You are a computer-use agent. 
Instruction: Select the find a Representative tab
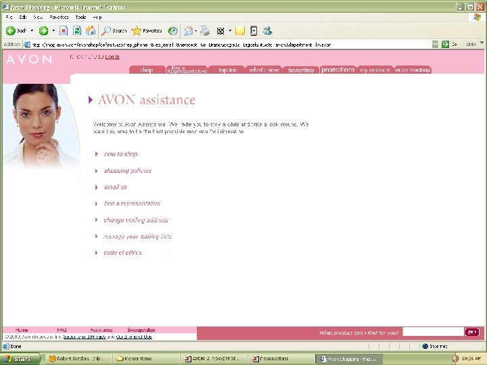(187, 70)
